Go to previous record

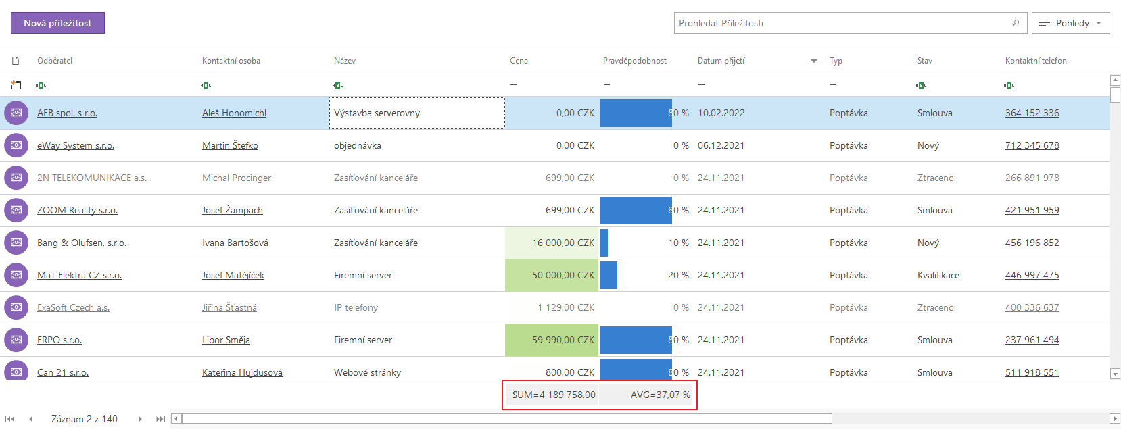(x=30, y=419)
